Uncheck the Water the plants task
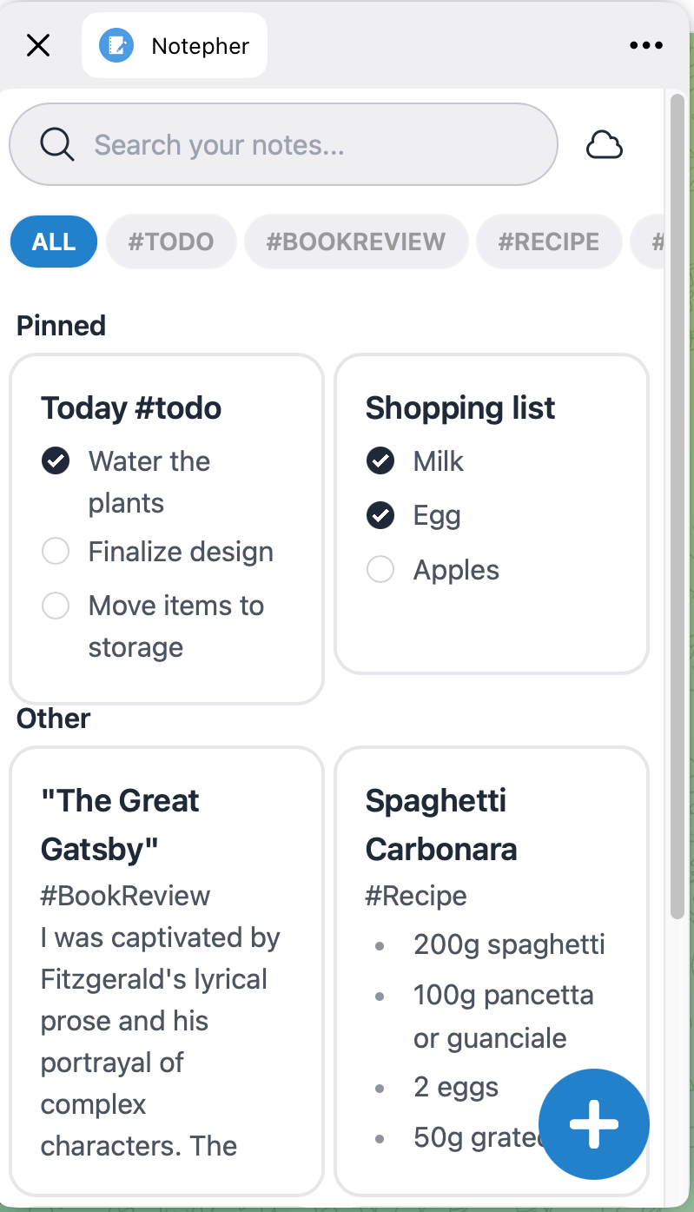694x1212 pixels. coord(56,461)
